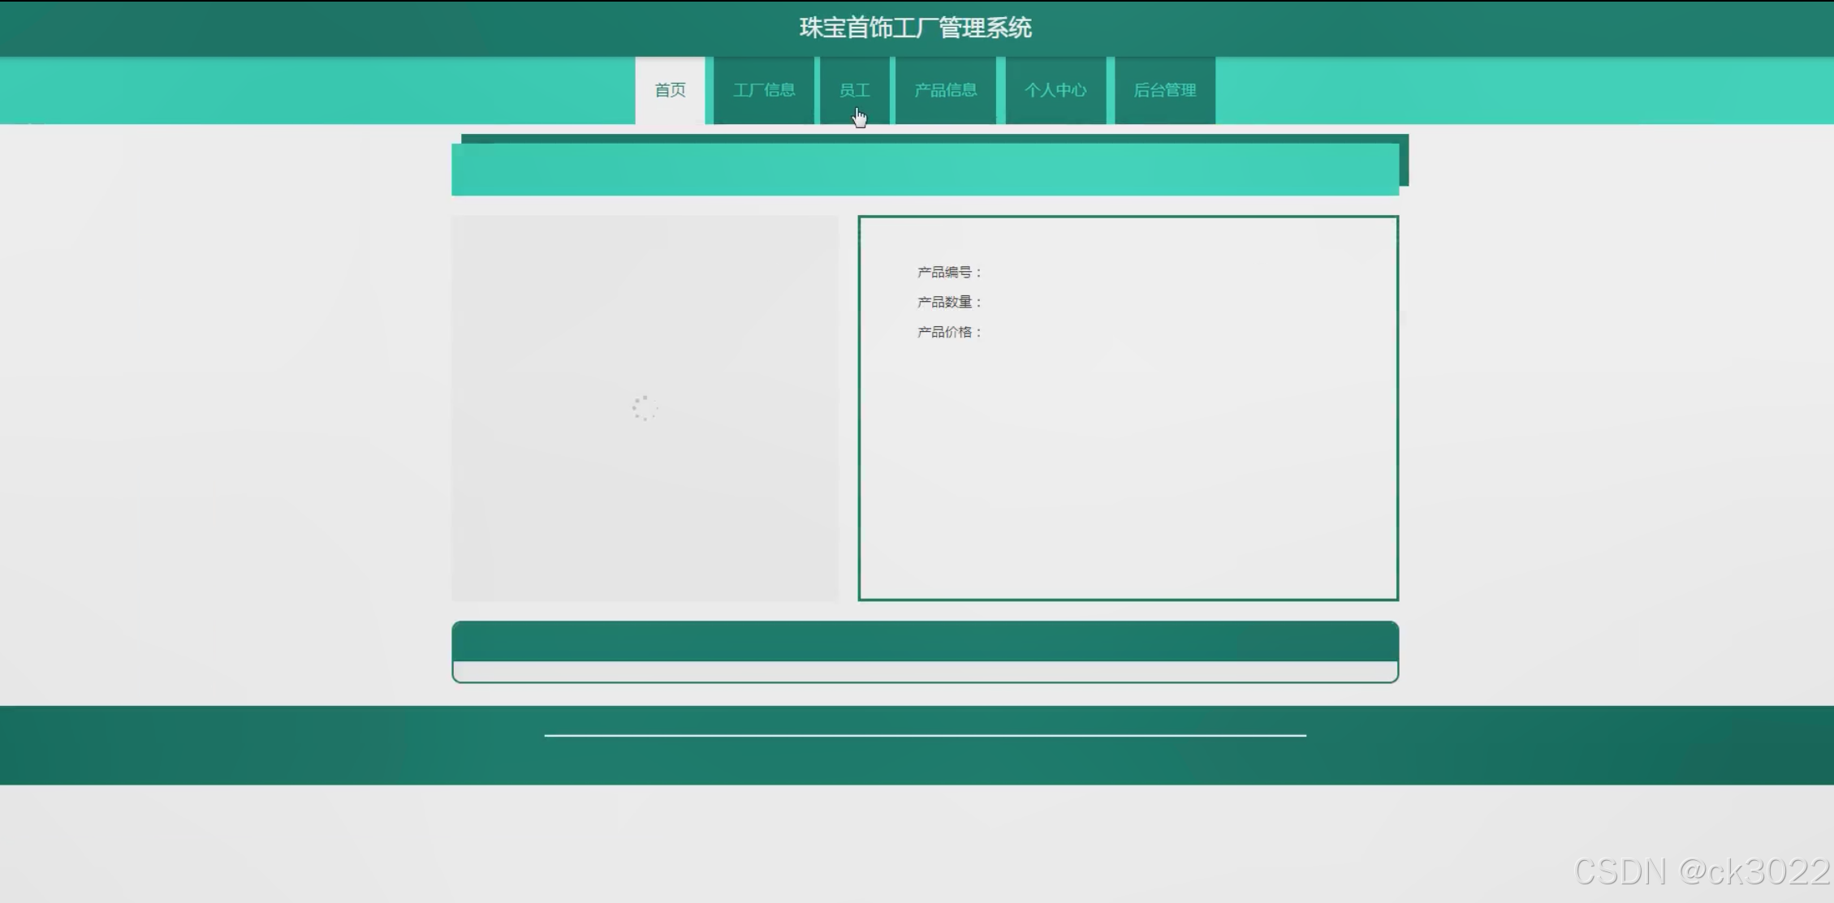The width and height of the screenshot is (1834, 903).
Task: Click the loading spinner icon
Action: [x=645, y=408]
